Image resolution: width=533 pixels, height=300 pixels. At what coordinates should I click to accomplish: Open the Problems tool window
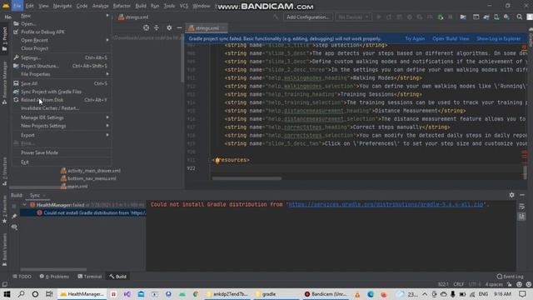54,277
